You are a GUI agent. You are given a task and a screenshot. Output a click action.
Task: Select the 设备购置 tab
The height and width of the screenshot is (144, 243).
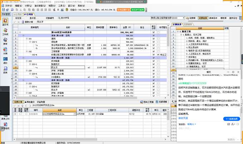[x=41, y=102]
